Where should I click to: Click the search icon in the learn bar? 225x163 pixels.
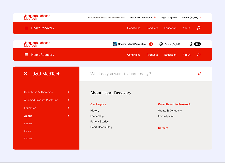(199, 74)
